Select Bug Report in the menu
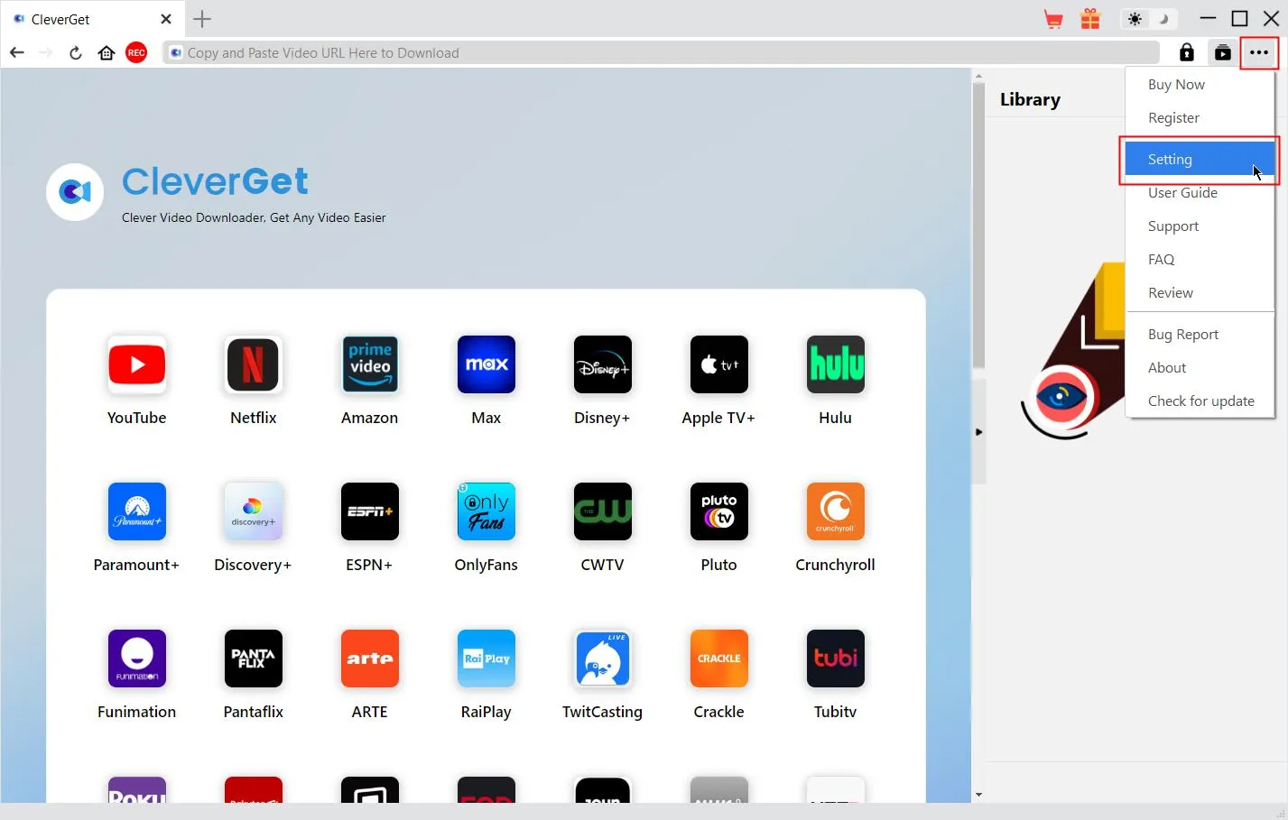1288x820 pixels. click(x=1182, y=335)
